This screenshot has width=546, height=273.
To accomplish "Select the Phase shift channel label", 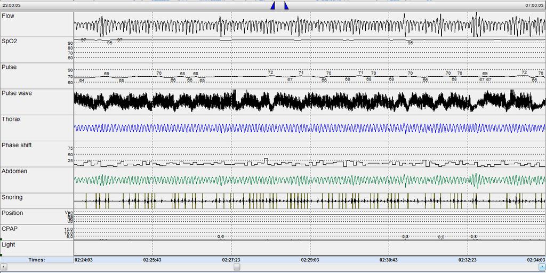I will 17,145.
